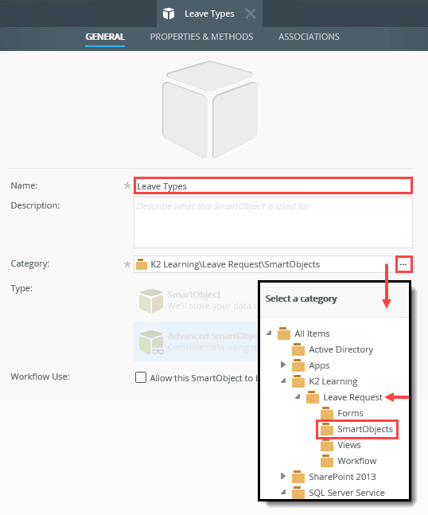Click the SmartObjects folder icon in tree
The height and width of the screenshot is (515, 428).
pos(327,429)
